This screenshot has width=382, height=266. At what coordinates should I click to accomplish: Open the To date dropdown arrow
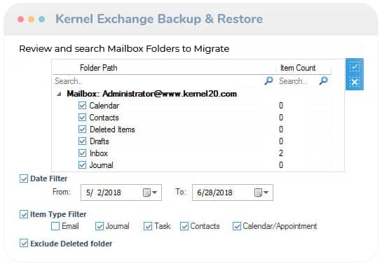[x=266, y=192]
